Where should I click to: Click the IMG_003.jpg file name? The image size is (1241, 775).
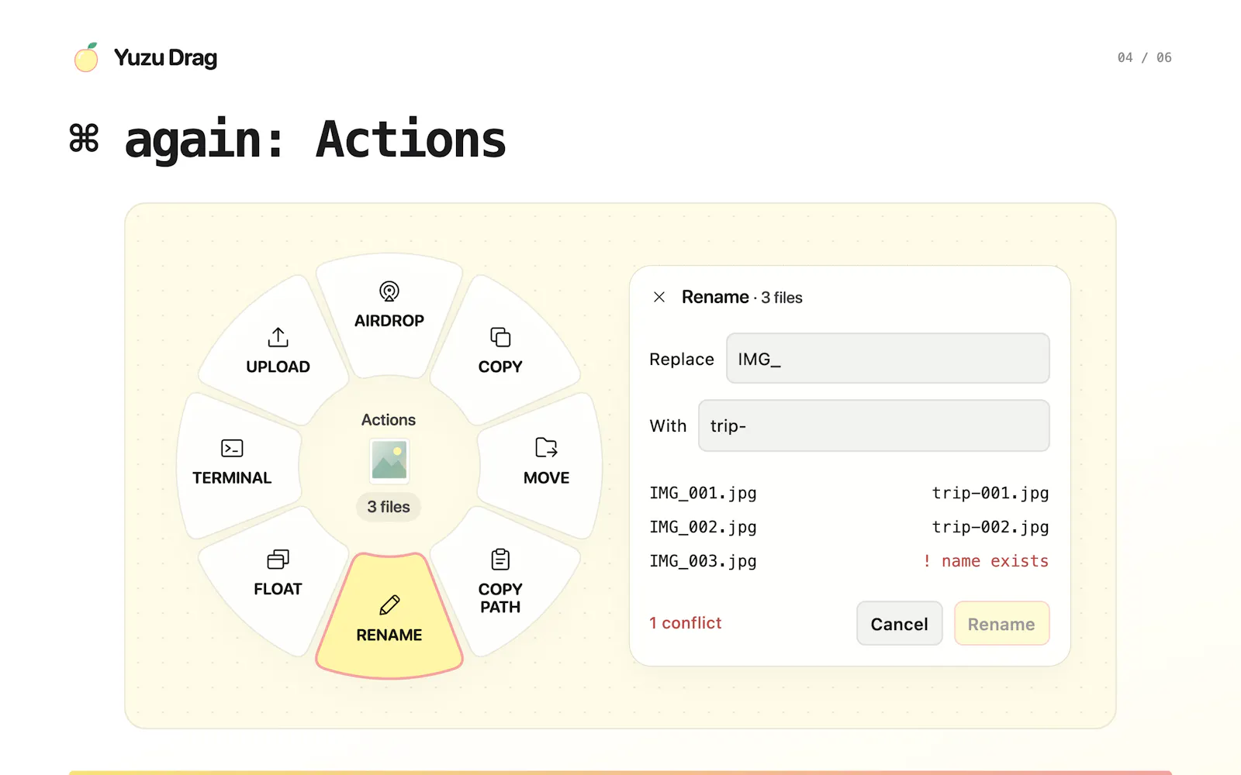click(703, 561)
